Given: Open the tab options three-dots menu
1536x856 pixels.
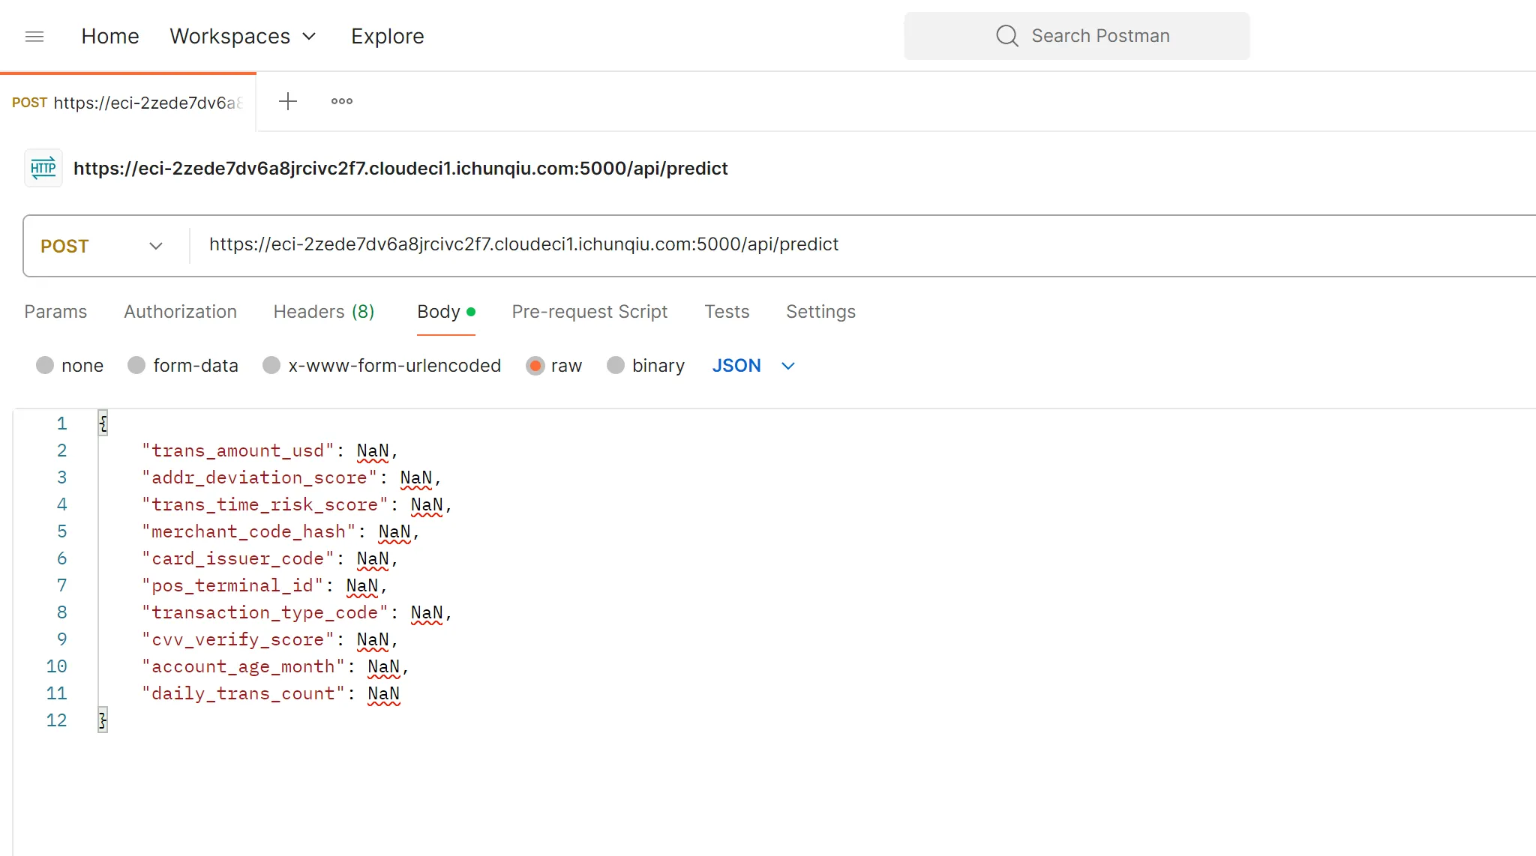Looking at the screenshot, I should coord(342,102).
